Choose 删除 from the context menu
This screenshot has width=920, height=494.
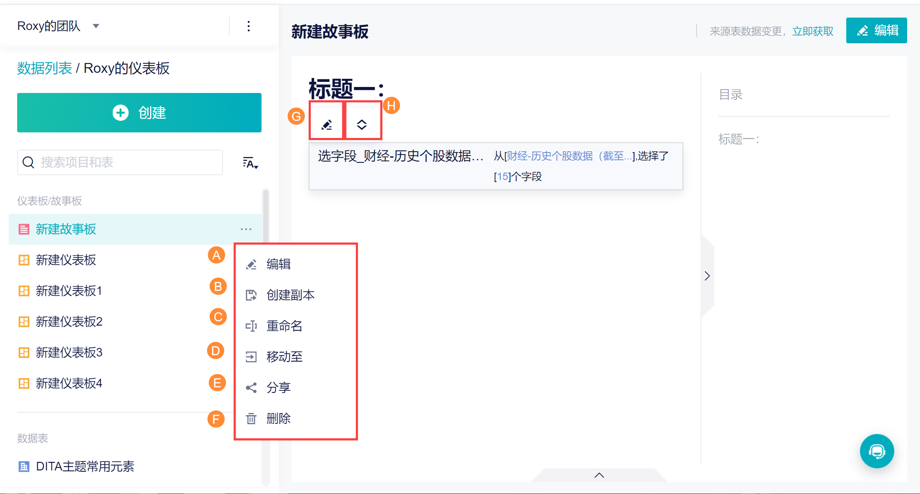[x=278, y=419]
